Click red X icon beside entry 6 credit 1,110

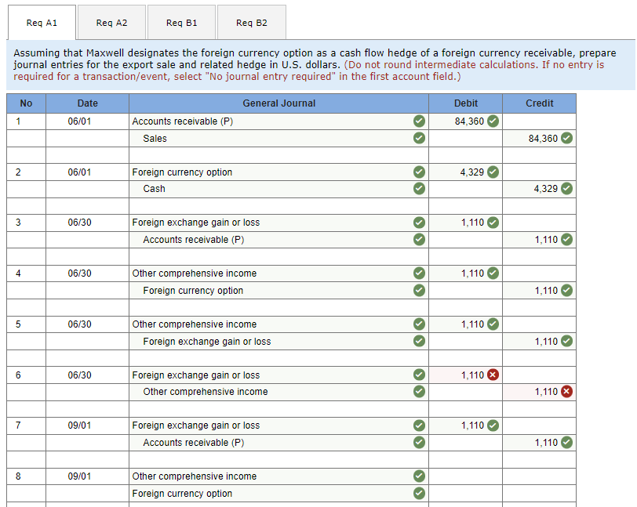[x=566, y=391]
